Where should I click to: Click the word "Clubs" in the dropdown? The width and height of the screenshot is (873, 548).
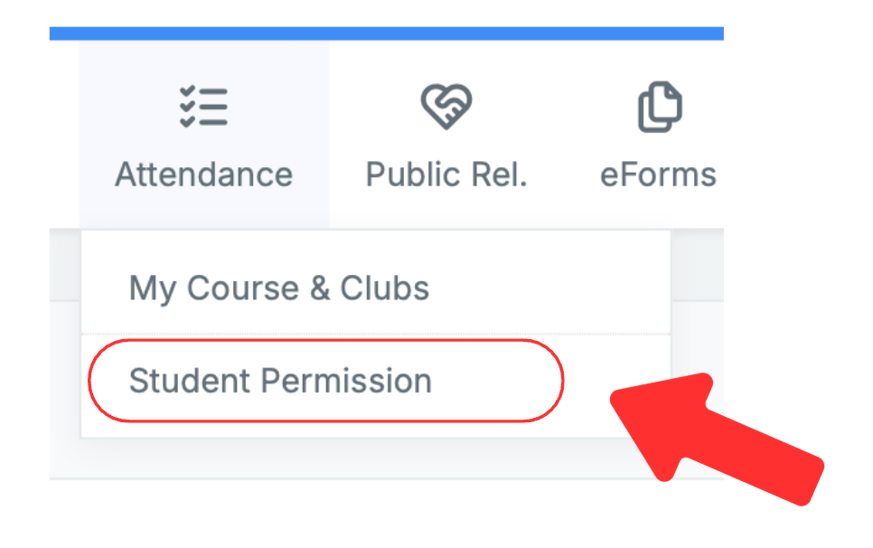385,288
